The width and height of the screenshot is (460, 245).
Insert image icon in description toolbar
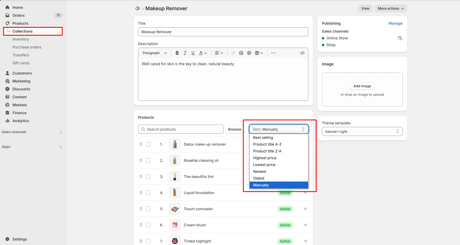point(241,53)
